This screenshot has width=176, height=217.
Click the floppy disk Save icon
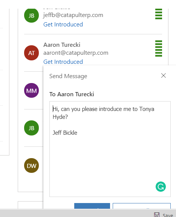tap(157, 215)
